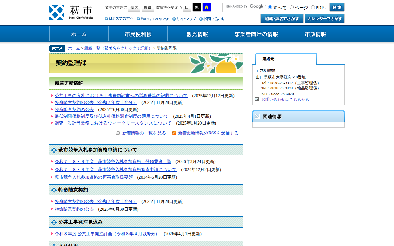Click the 組織・課名でさがす button
This screenshot has height=246, width=394.
[x=282, y=19]
